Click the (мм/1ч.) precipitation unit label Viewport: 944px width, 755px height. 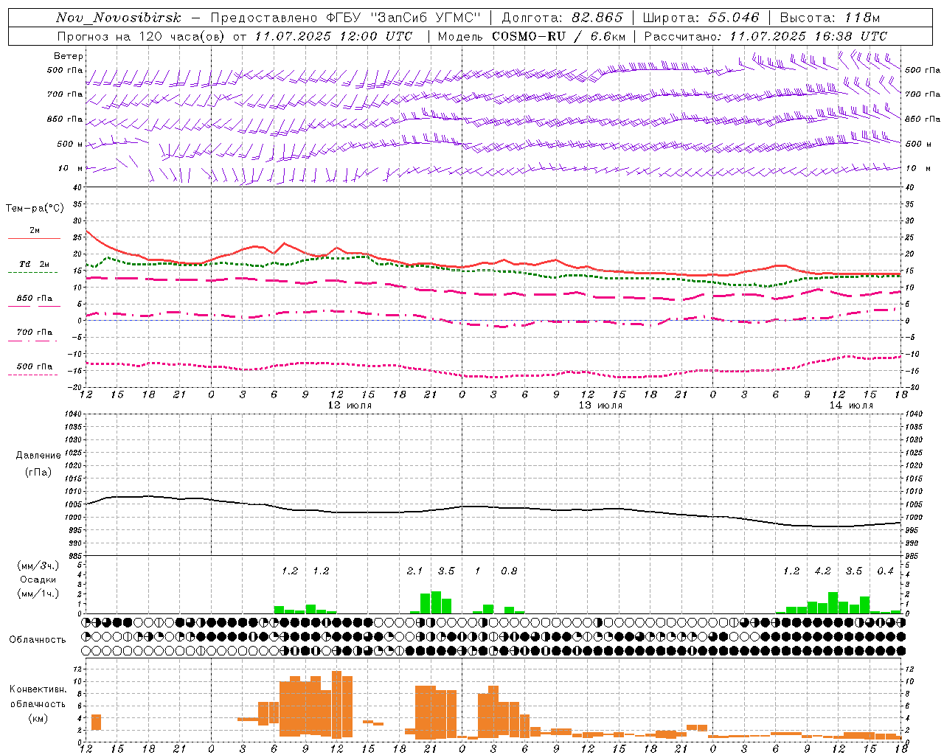pos(38,594)
